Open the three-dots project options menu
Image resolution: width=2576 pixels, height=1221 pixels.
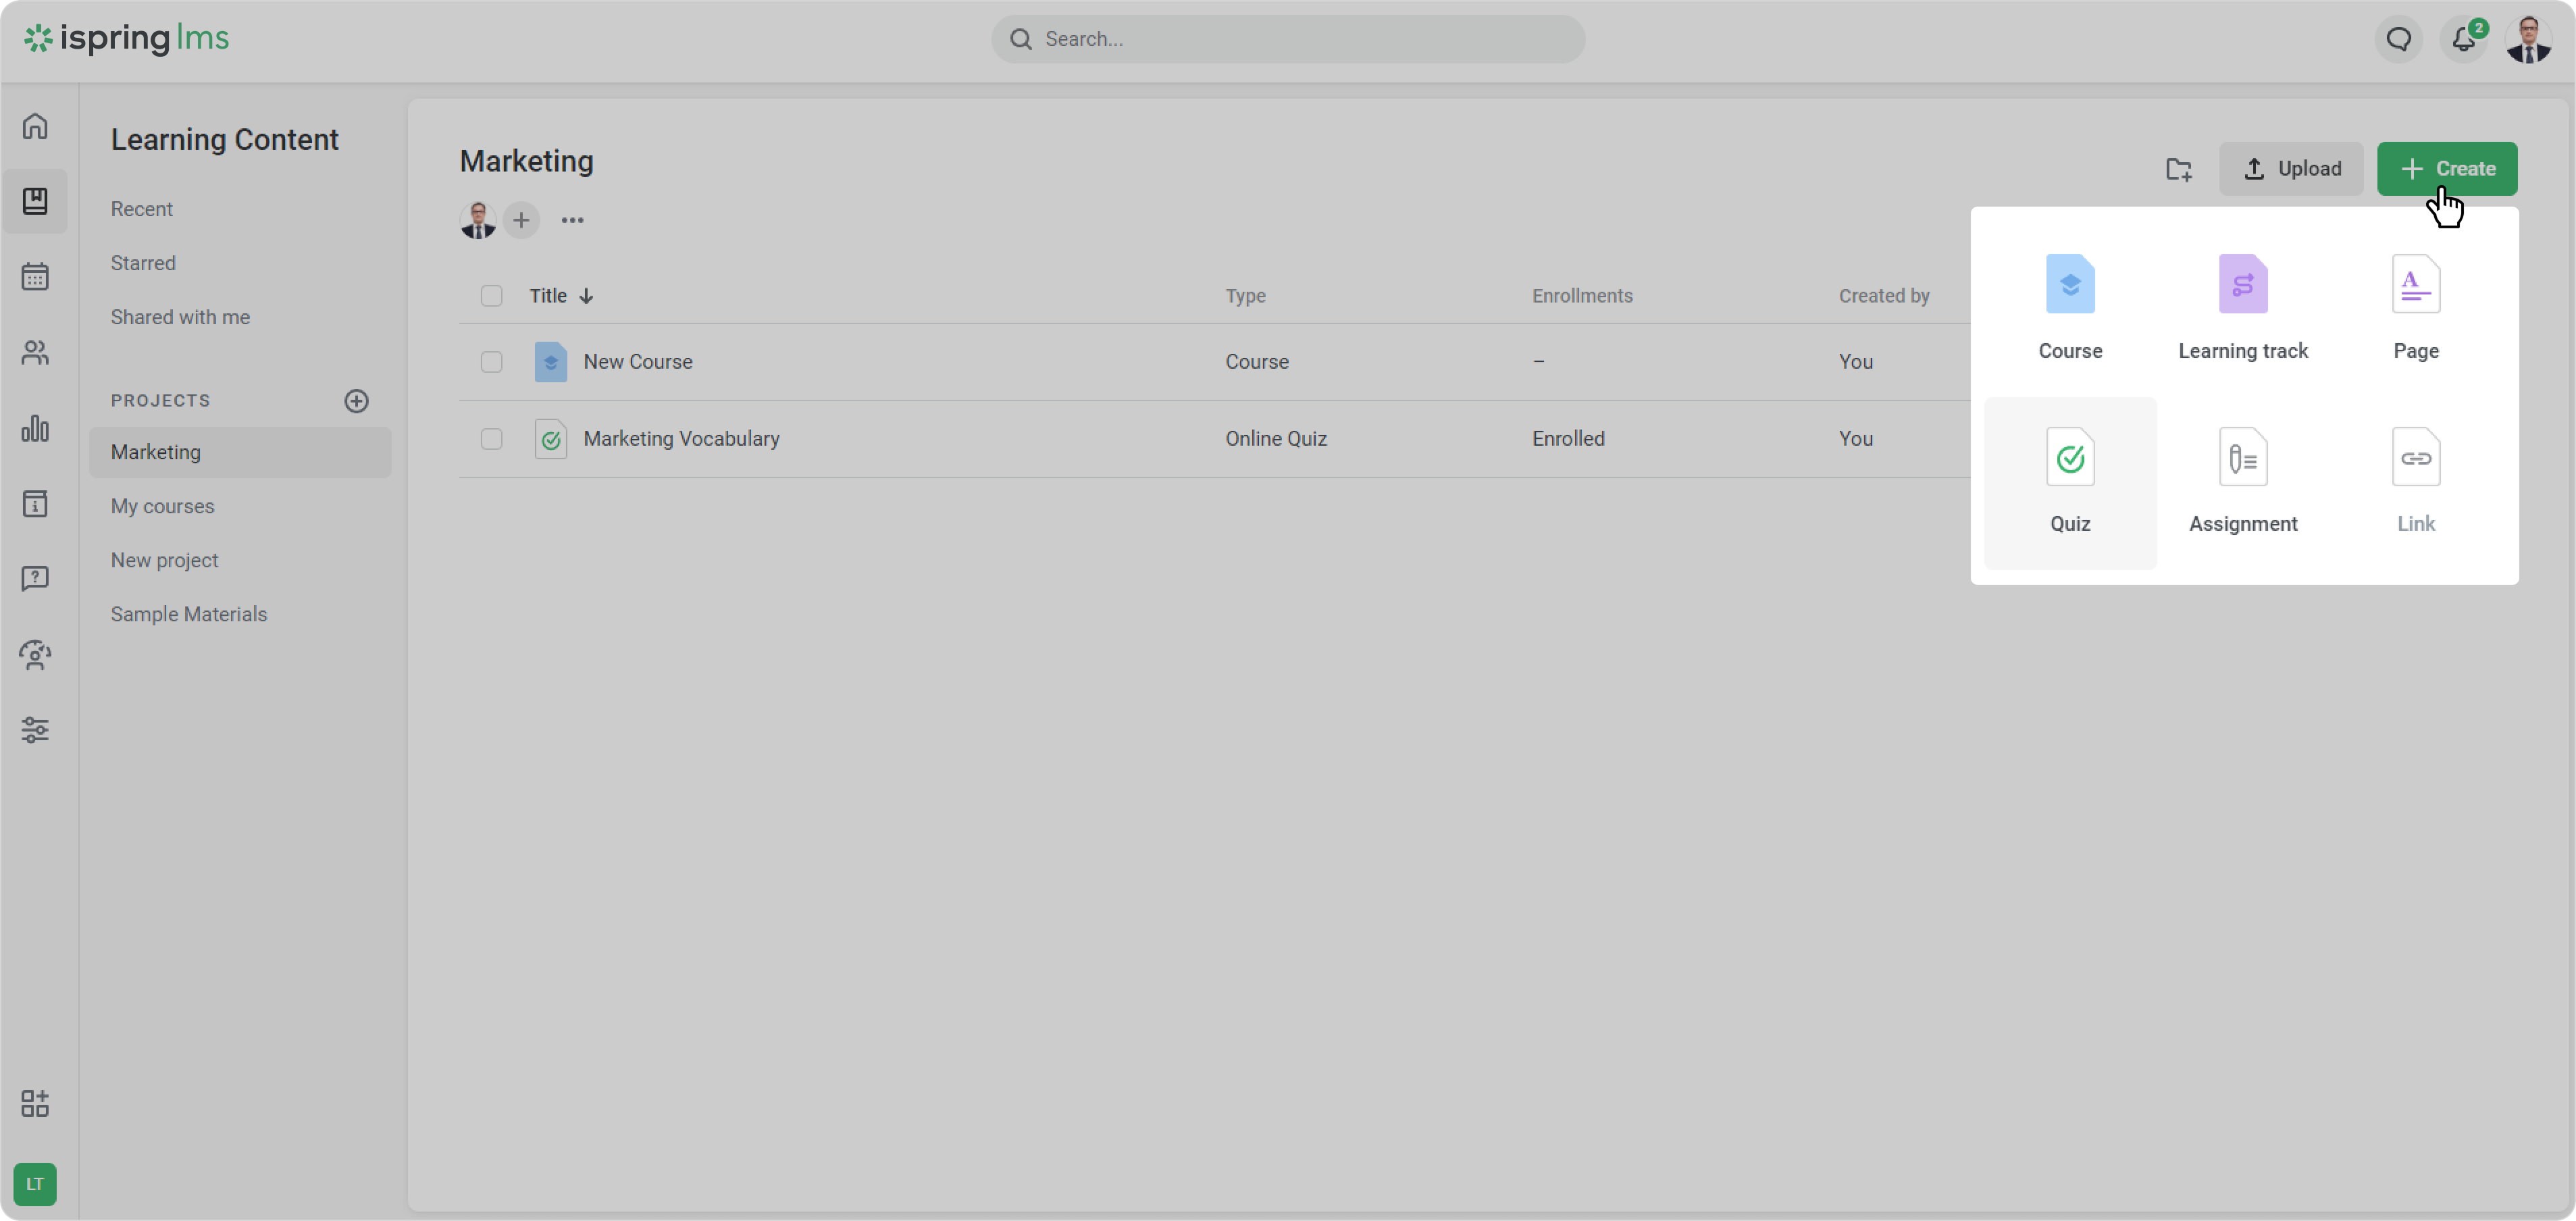point(572,220)
